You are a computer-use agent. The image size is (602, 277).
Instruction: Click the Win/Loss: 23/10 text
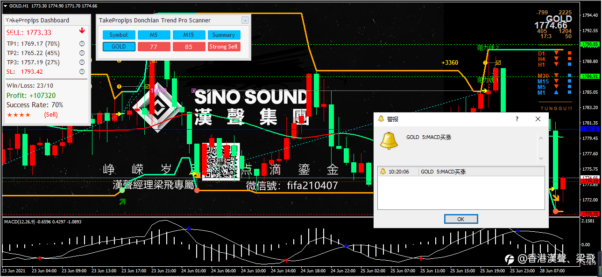click(30, 86)
